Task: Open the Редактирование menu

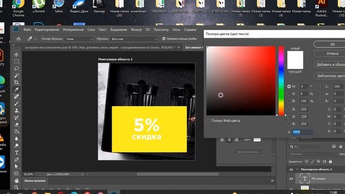Action: (47, 30)
